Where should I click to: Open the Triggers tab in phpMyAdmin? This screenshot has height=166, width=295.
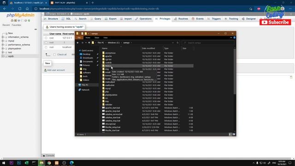[214, 19]
